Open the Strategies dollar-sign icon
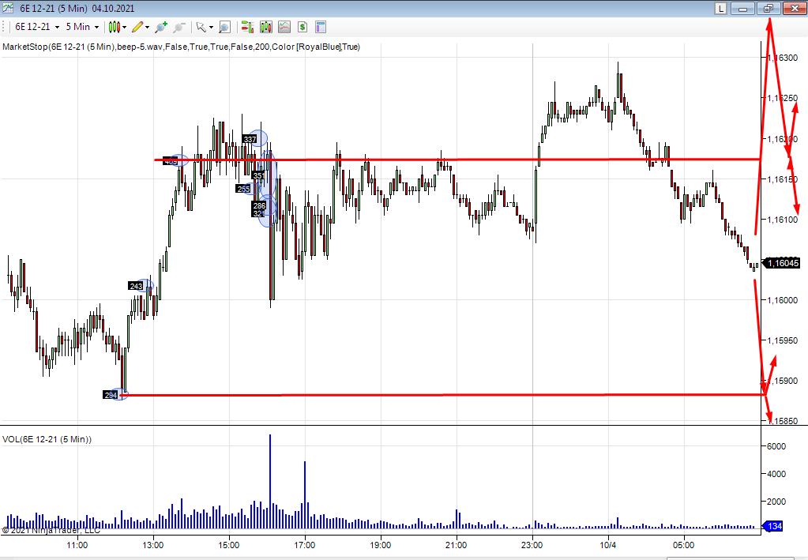808x560 pixels. (303, 27)
